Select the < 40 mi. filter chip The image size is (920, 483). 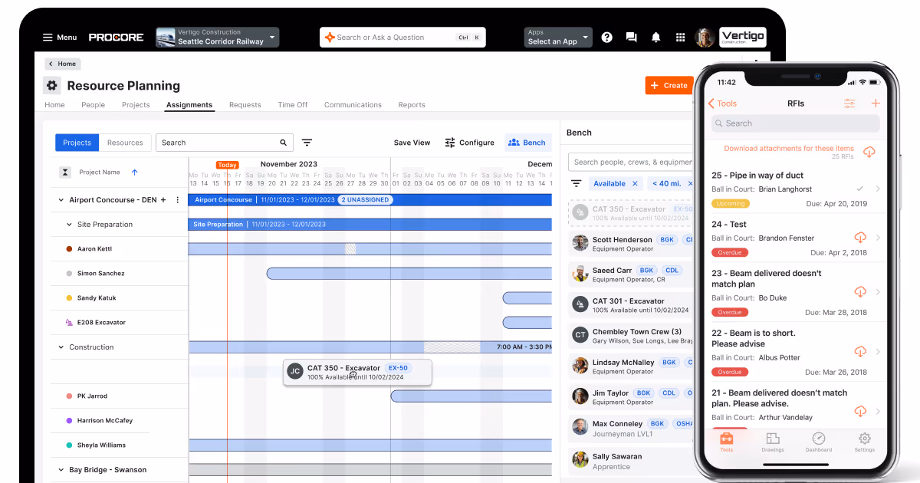pos(671,183)
